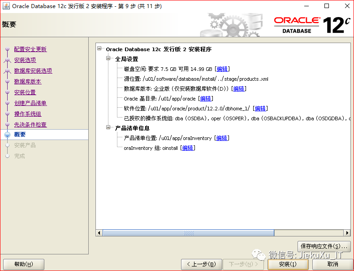The width and height of the screenshot is (354, 271).
Task: Click 编辑 link for 软件位置
Action: (x=260, y=109)
